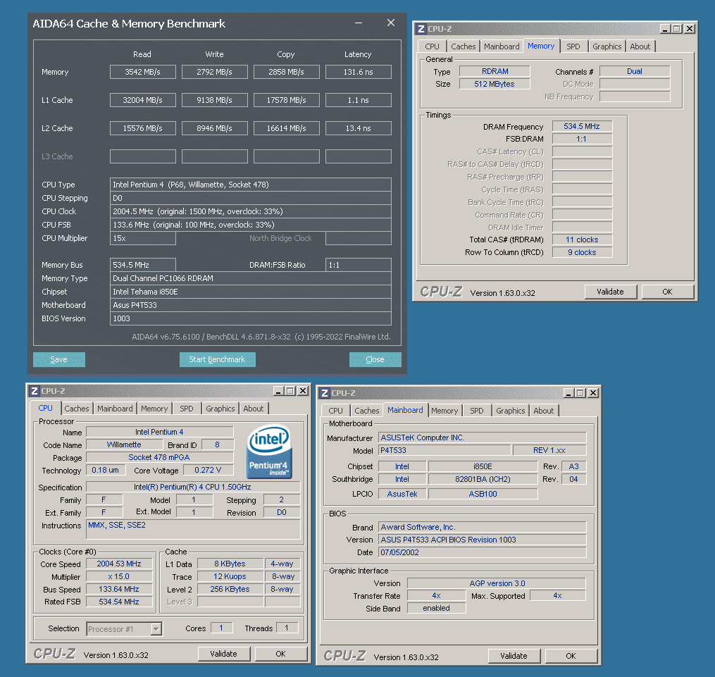Open SPD tab in CPU-Z CPU window
The image size is (715, 677).
point(187,409)
